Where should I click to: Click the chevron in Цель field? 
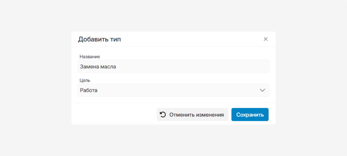(262, 90)
